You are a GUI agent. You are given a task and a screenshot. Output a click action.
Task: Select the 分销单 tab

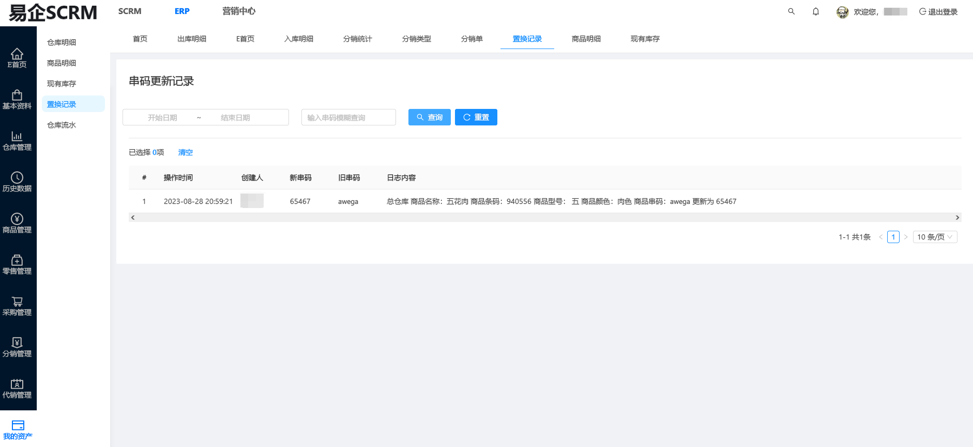point(472,39)
